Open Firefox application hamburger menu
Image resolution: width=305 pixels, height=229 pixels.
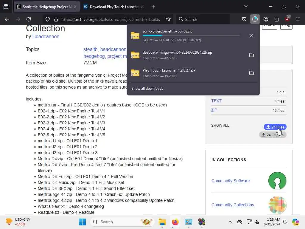pos(298,19)
